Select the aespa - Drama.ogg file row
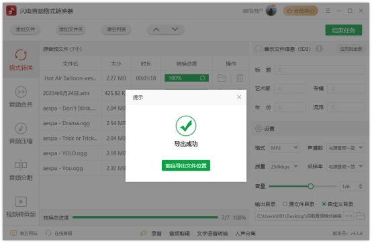The width and height of the screenshot is (372, 243). click(83, 123)
